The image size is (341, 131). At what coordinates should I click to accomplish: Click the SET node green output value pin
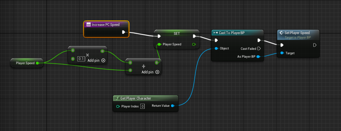[x=194, y=44]
